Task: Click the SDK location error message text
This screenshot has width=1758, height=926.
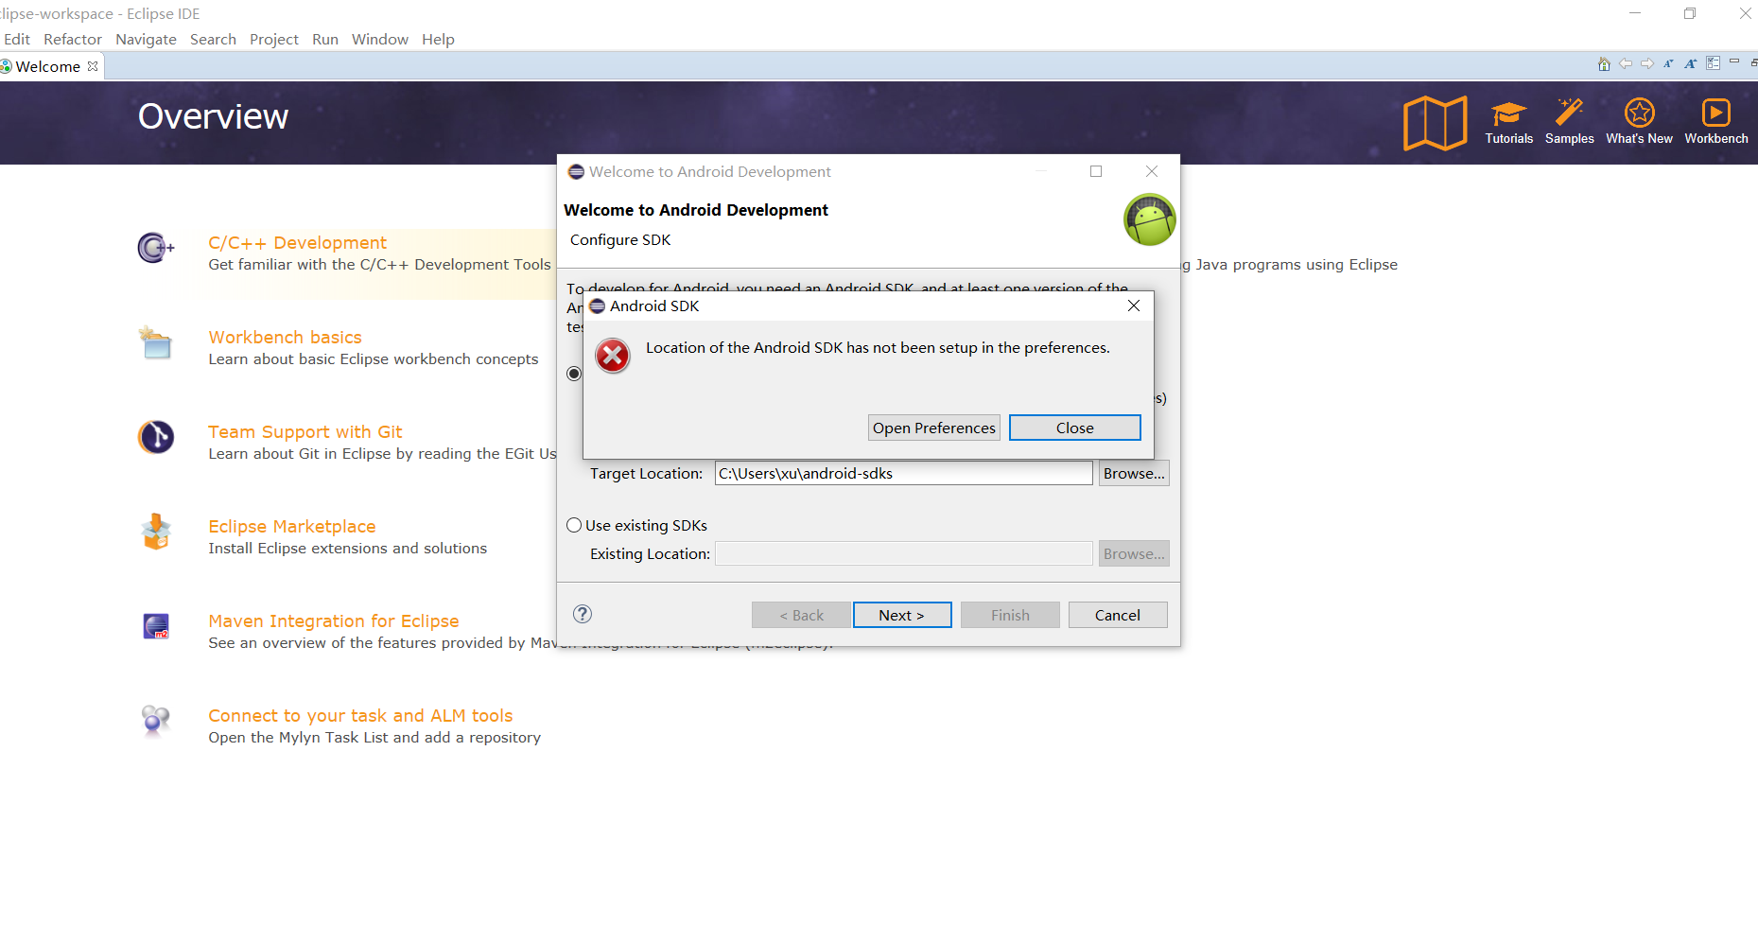Action: (x=878, y=348)
